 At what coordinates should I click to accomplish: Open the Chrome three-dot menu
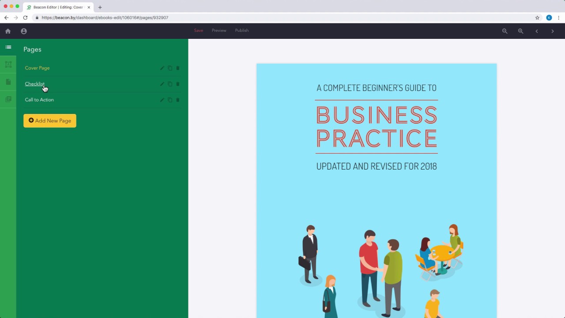559,18
